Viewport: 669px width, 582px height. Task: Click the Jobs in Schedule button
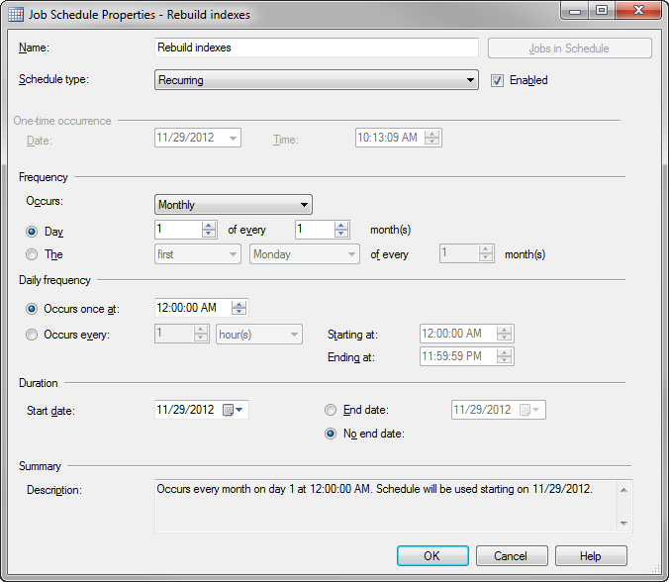click(570, 48)
